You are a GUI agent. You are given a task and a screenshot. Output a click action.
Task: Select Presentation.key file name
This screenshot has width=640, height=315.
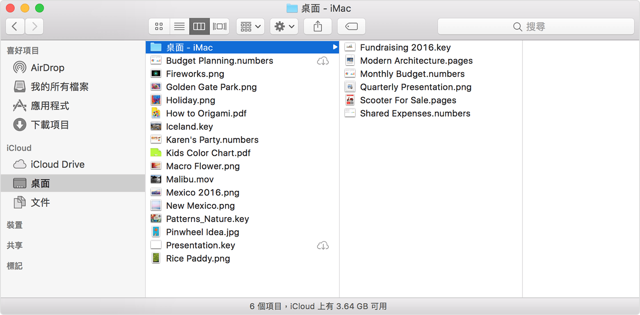coord(201,245)
